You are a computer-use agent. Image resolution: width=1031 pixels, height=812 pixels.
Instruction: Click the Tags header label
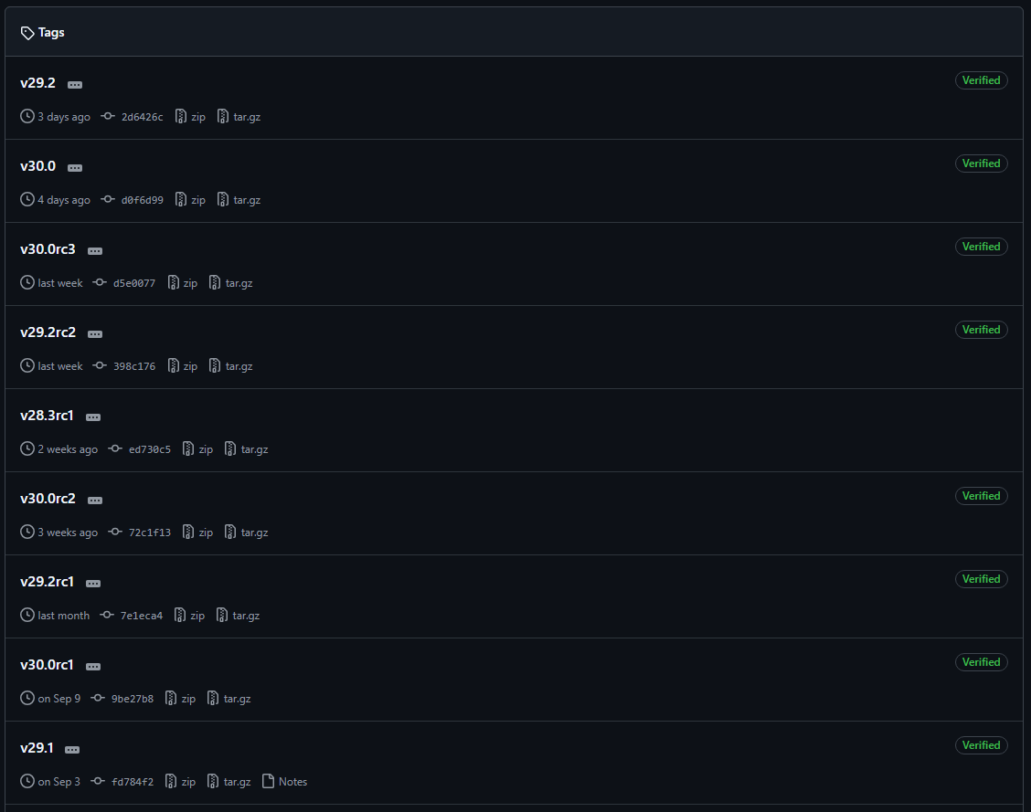click(x=51, y=33)
